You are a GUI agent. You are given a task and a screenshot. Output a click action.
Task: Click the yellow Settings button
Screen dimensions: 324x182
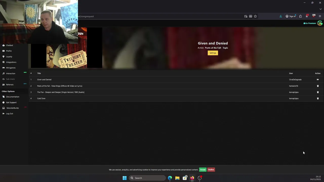pos(213,53)
